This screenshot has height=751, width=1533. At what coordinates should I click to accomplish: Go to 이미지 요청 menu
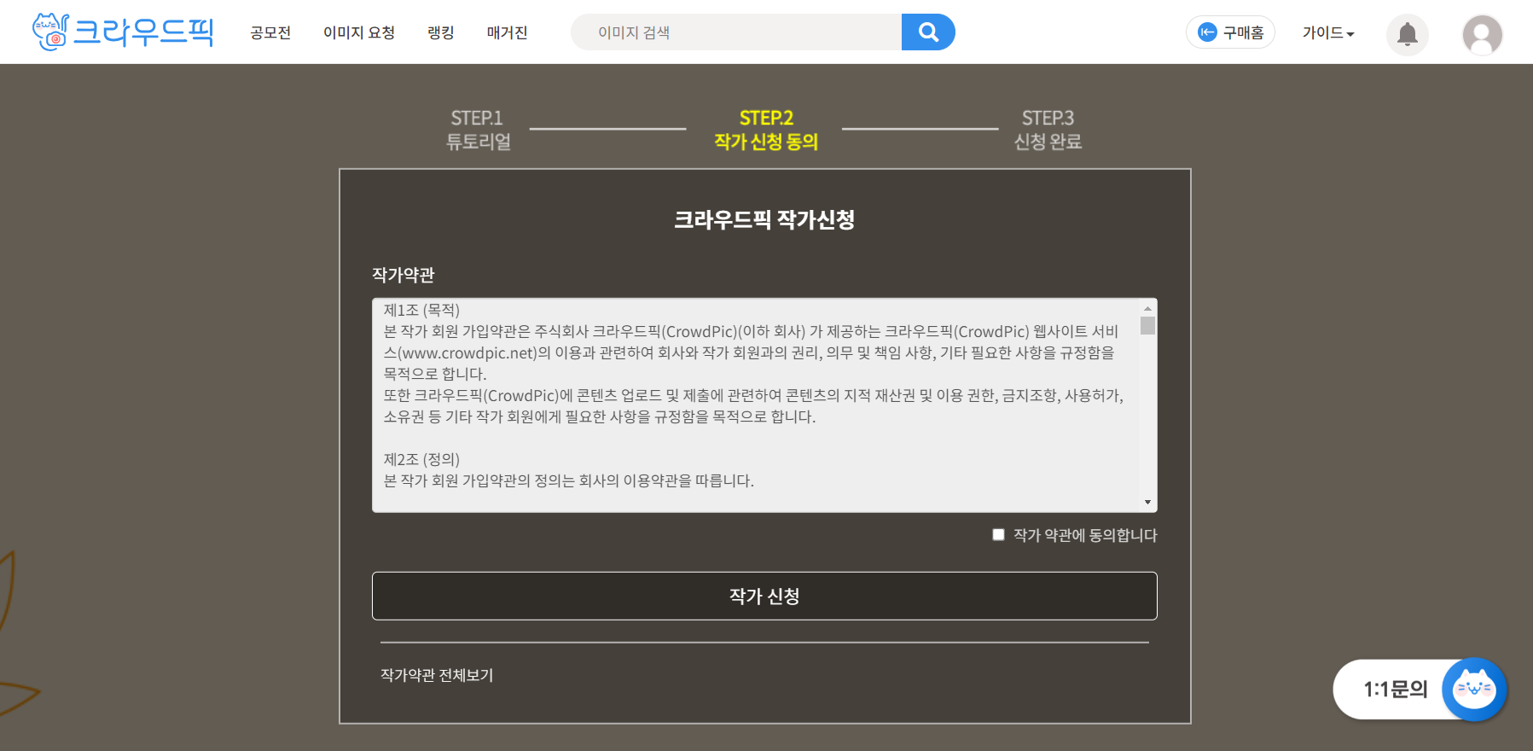click(x=359, y=32)
